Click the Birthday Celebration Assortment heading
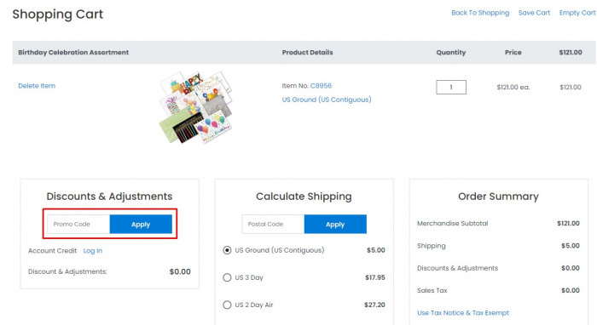The width and height of the screenshot is (597, 325). [x=73, y=53]
